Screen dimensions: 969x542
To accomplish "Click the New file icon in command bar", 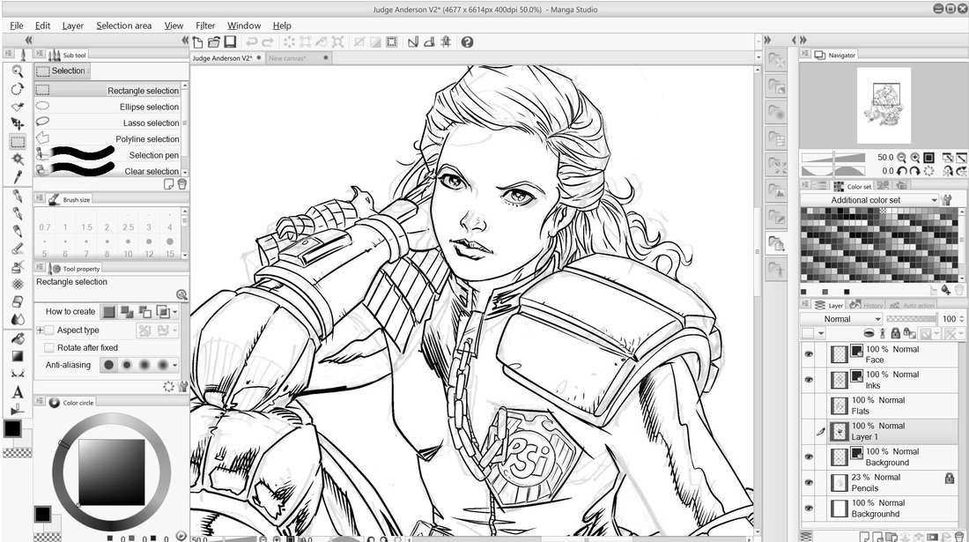I will click(197, 42).
